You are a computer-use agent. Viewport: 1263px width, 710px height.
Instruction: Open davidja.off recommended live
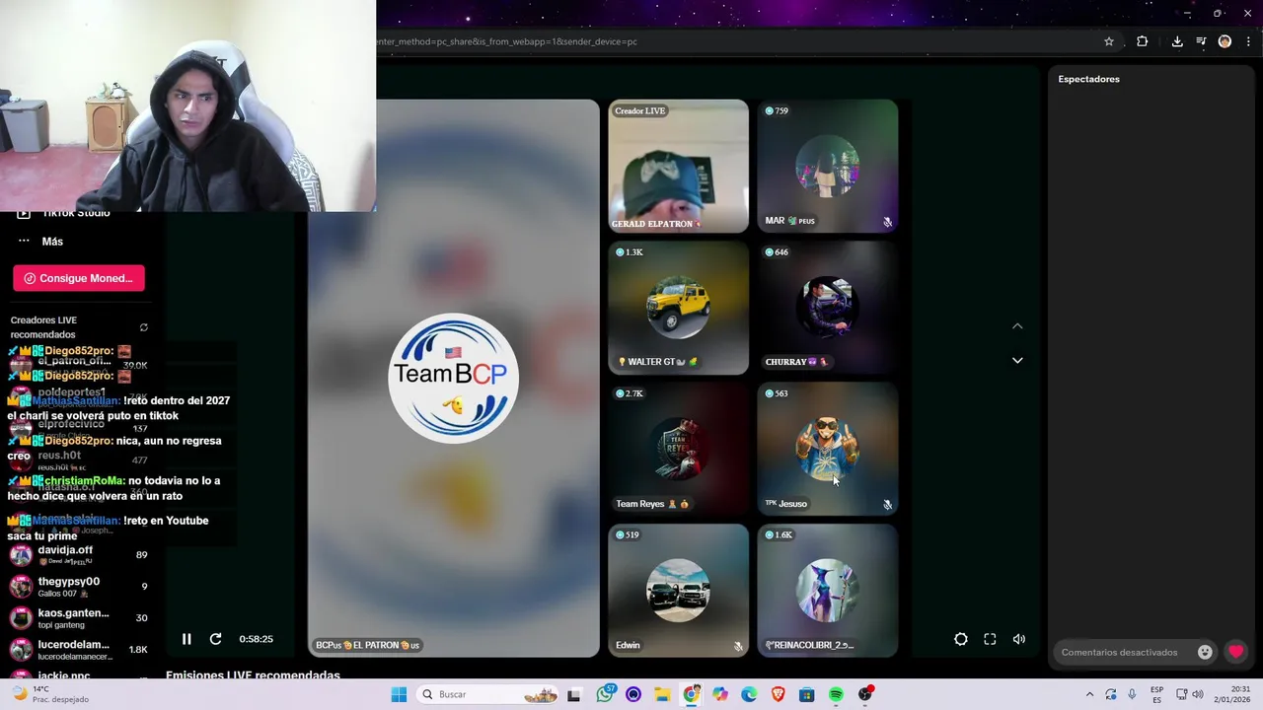(79, 555)
